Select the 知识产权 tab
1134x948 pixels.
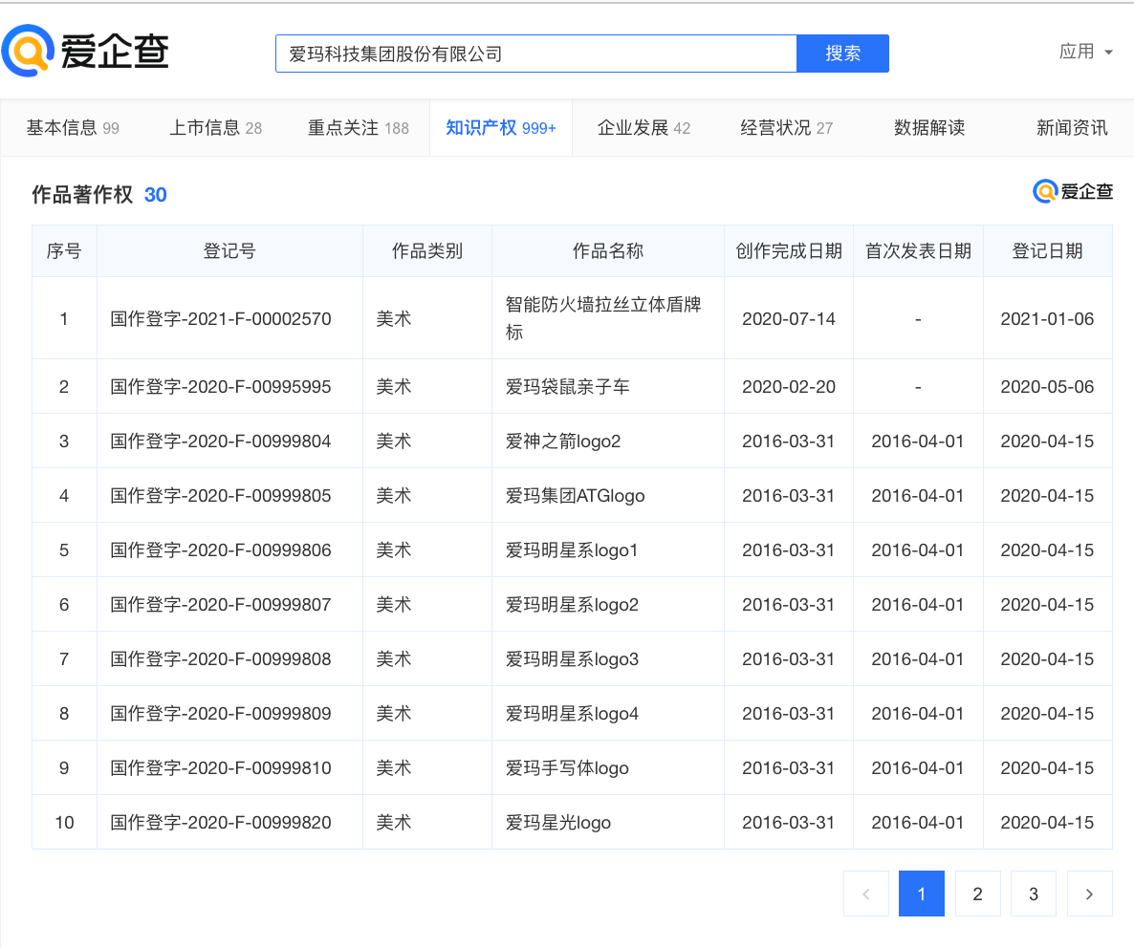[x=500, y=128]
